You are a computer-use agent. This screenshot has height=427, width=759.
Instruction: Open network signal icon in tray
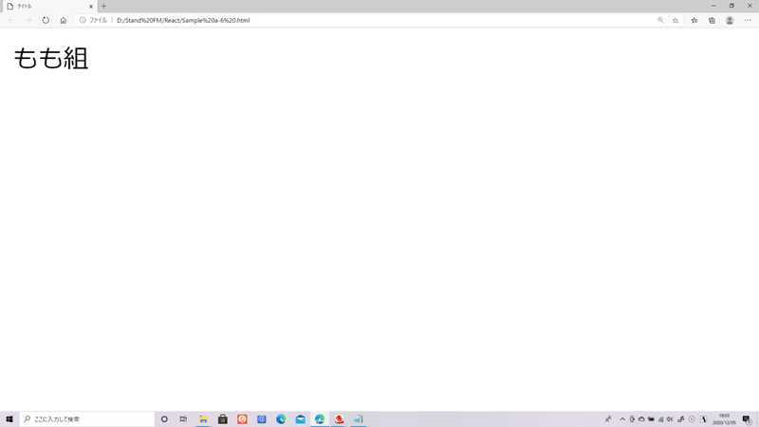[x=660, y=419]
